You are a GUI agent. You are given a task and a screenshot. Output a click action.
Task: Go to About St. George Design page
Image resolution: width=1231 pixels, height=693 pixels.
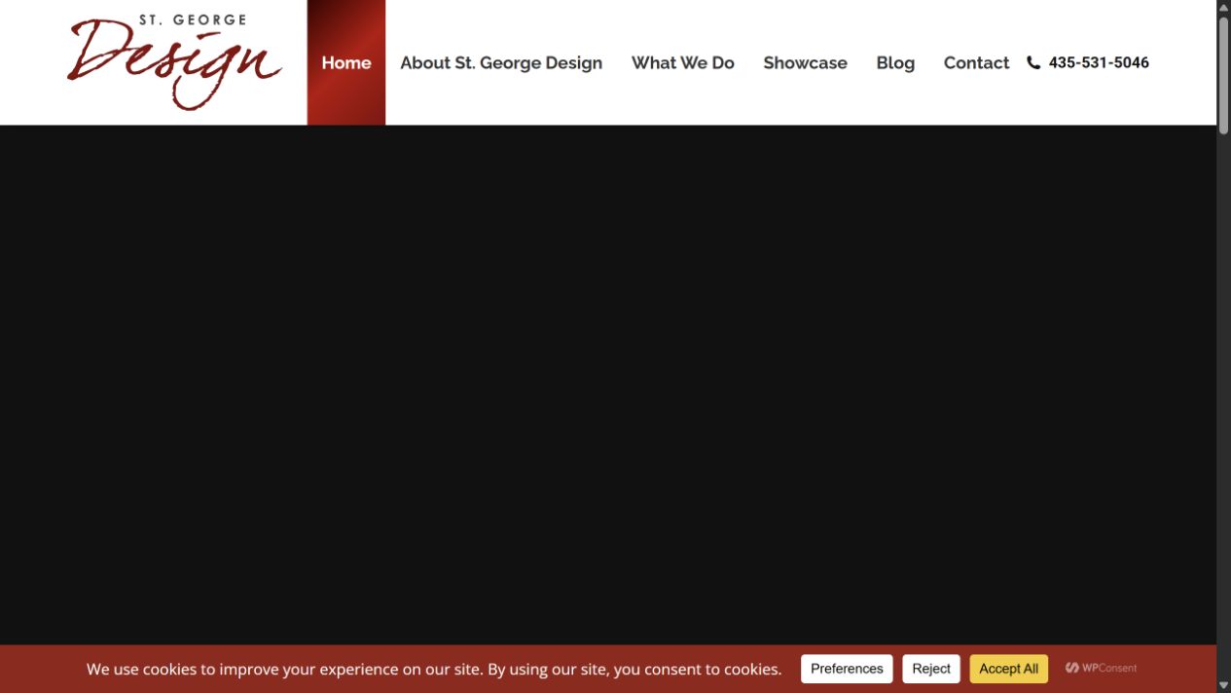(x=501, y=62)
